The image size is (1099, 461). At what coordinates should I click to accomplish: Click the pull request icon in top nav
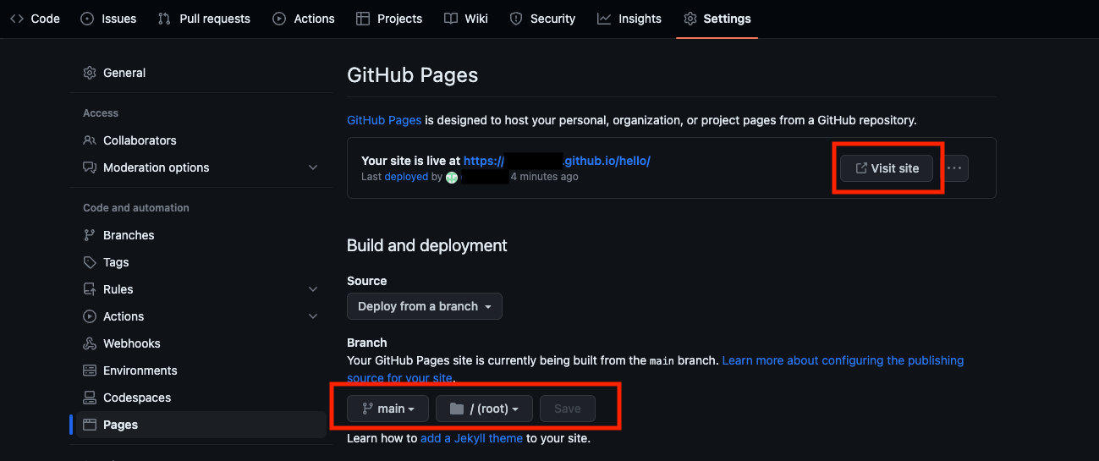164,19
